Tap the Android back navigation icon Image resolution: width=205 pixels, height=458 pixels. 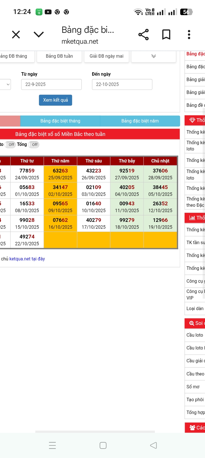[153, 445]
